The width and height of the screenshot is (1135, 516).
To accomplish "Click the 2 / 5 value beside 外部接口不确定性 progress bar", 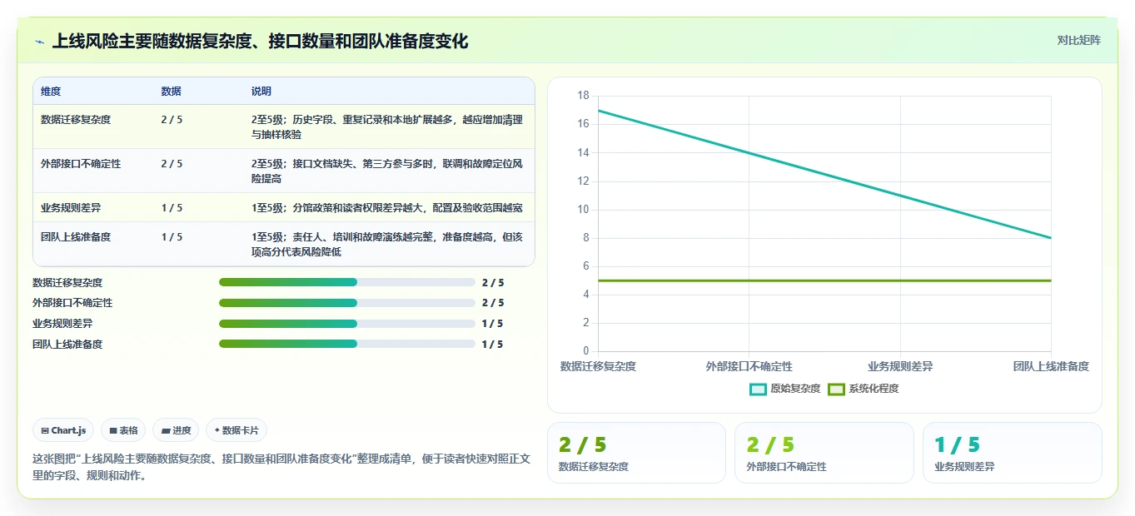I will [x=493, y=303].
